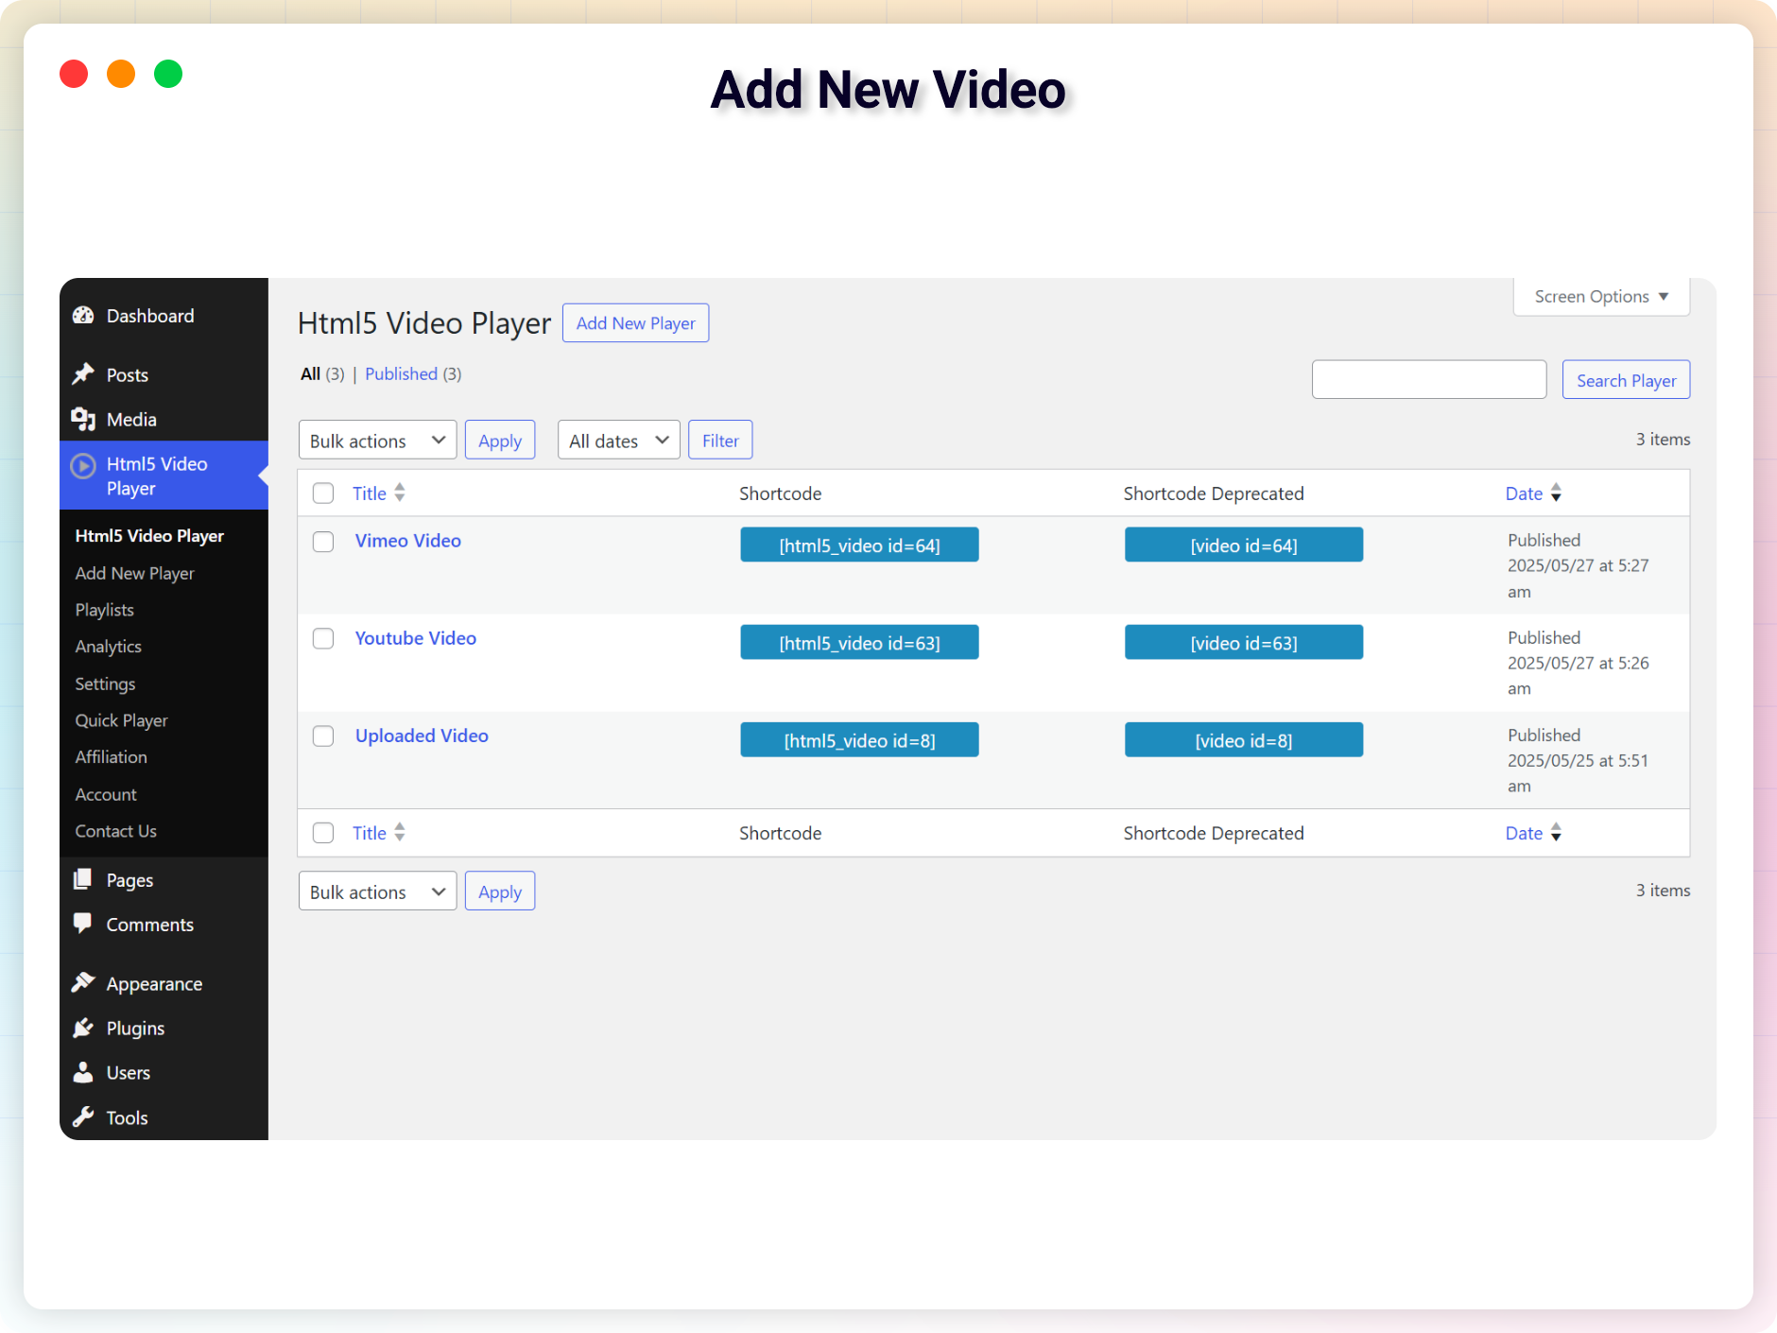Copy deprecated shortcode [video id=64]
This screenshot has height=1333, width=1777.
(x=1244, y=545)
